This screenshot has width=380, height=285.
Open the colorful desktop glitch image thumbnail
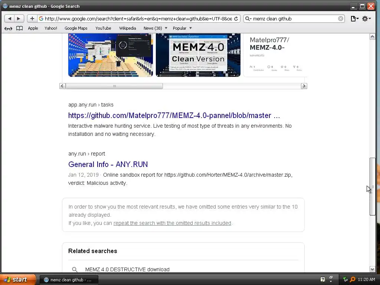coord(111,55)
